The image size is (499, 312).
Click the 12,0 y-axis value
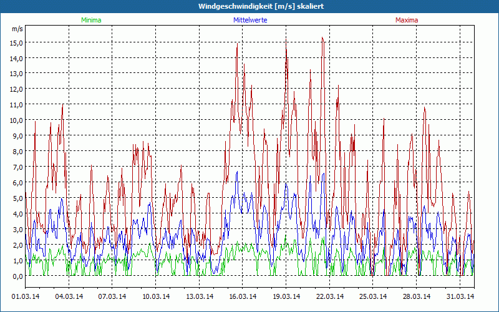click(17, 89)
